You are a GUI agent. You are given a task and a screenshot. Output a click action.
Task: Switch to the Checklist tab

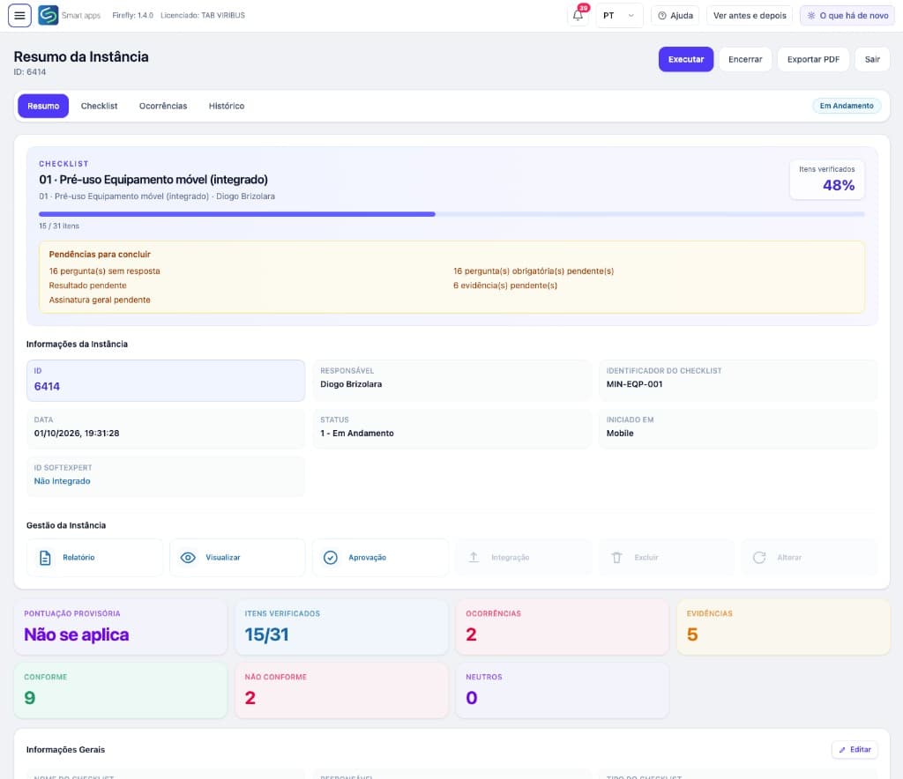tap(99, 106)
